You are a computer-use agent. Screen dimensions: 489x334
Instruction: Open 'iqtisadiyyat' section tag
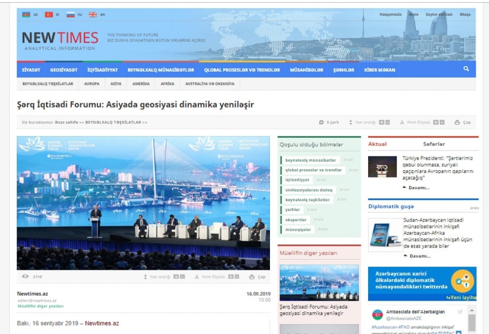point(297,180)
